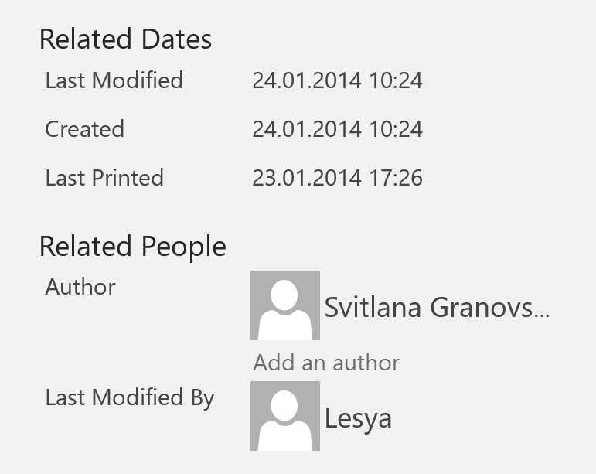
Task: Click the head of the Author avatar silhouette
Action: (x=284, y=295)
